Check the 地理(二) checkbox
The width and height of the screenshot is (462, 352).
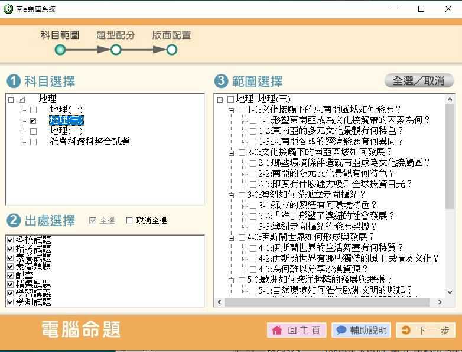33,131
